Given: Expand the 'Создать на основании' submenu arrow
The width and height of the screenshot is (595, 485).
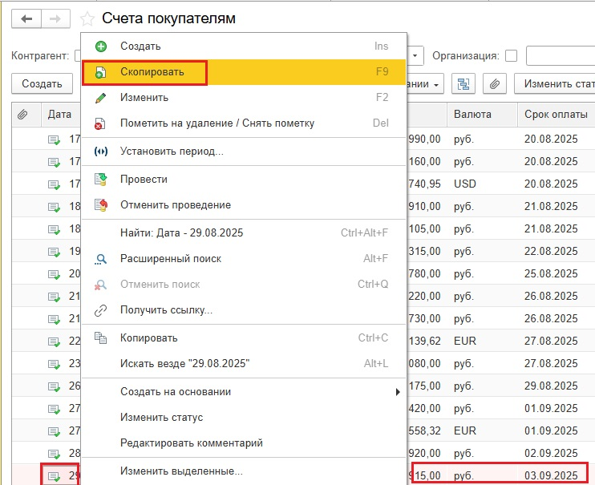Looking at the screenshot, I should [397, 392].
